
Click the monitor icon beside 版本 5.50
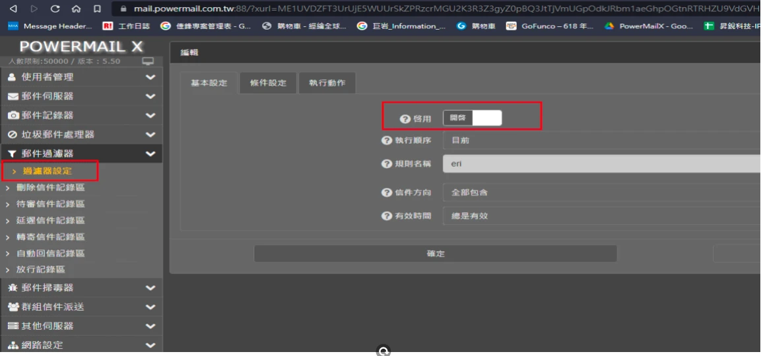point(148,61)
